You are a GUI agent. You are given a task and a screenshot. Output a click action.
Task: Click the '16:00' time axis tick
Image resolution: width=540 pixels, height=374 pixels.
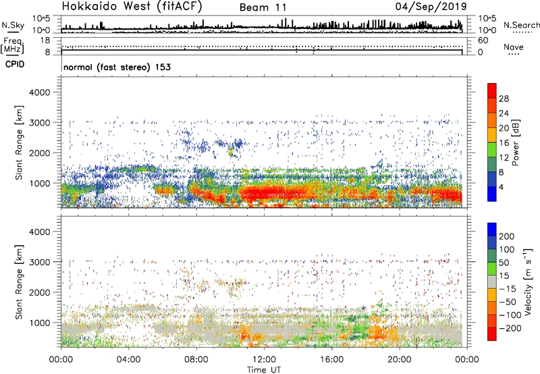click(331, 360)
